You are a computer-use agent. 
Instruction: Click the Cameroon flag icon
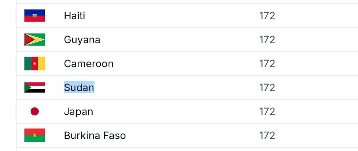click(x=35, y=64)
